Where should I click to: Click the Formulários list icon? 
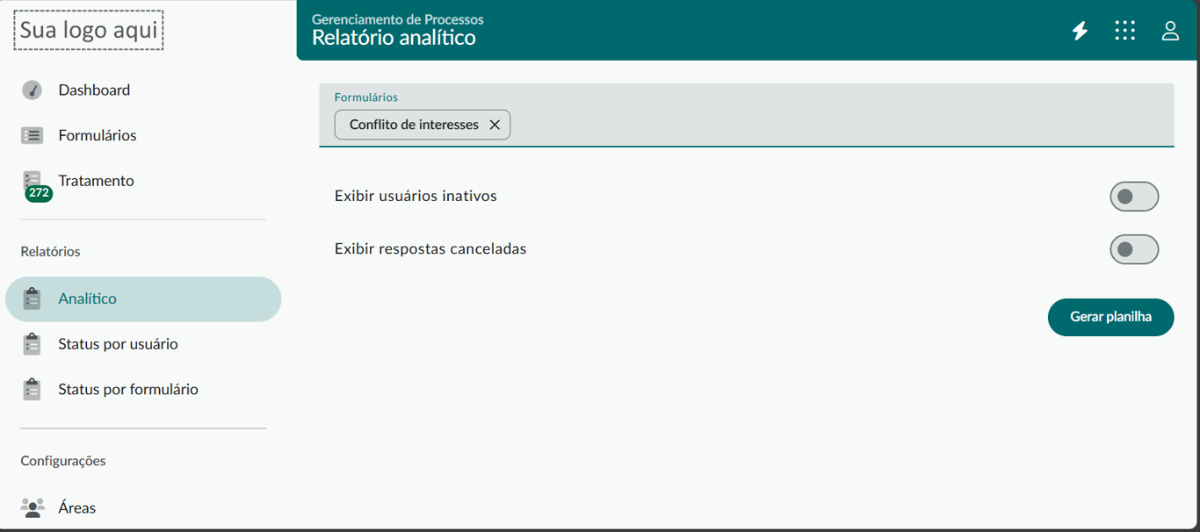[x=33, y=135]
